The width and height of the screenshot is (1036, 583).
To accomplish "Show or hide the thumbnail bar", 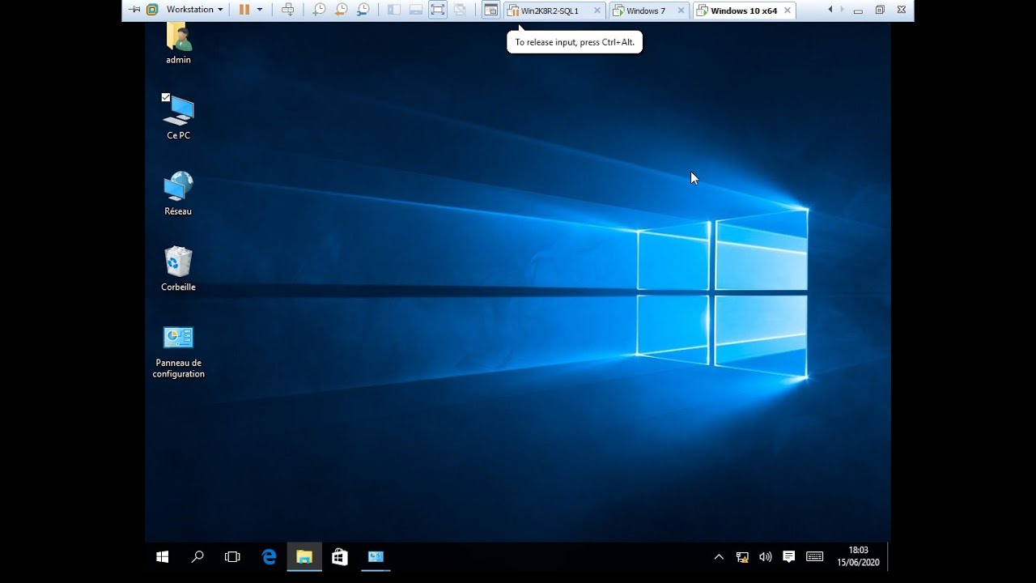I will (x=415, y=10).
